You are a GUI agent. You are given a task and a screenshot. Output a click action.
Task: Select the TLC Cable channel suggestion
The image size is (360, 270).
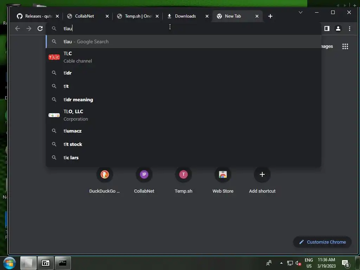184,57
